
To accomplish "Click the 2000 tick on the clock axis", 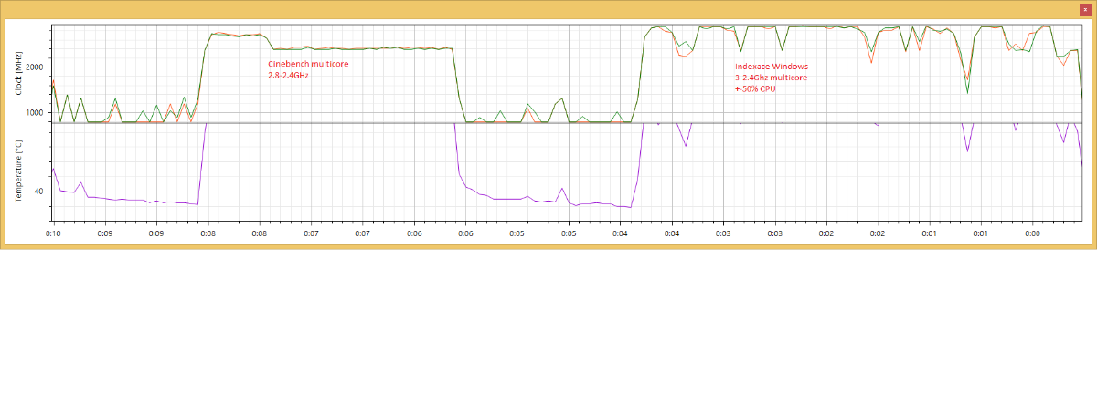I will coord(35,67).
